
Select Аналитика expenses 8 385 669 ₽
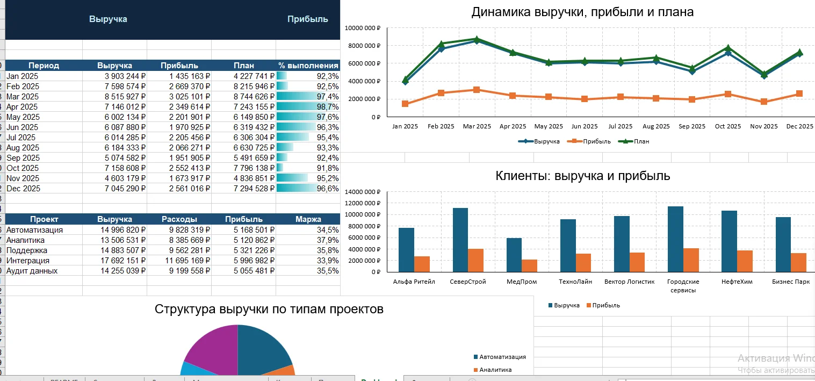click(179, 240)
